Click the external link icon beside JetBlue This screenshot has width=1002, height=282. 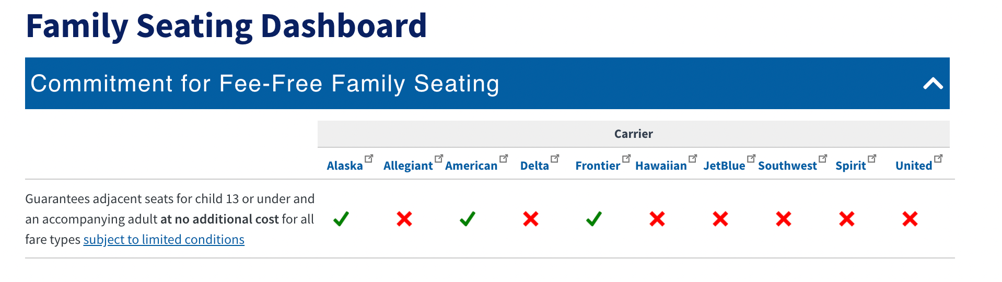[x=751, y=158]
